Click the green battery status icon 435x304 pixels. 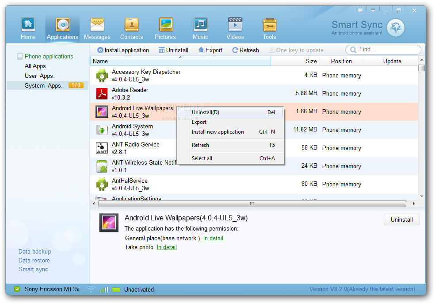click(x=116, y=290)
